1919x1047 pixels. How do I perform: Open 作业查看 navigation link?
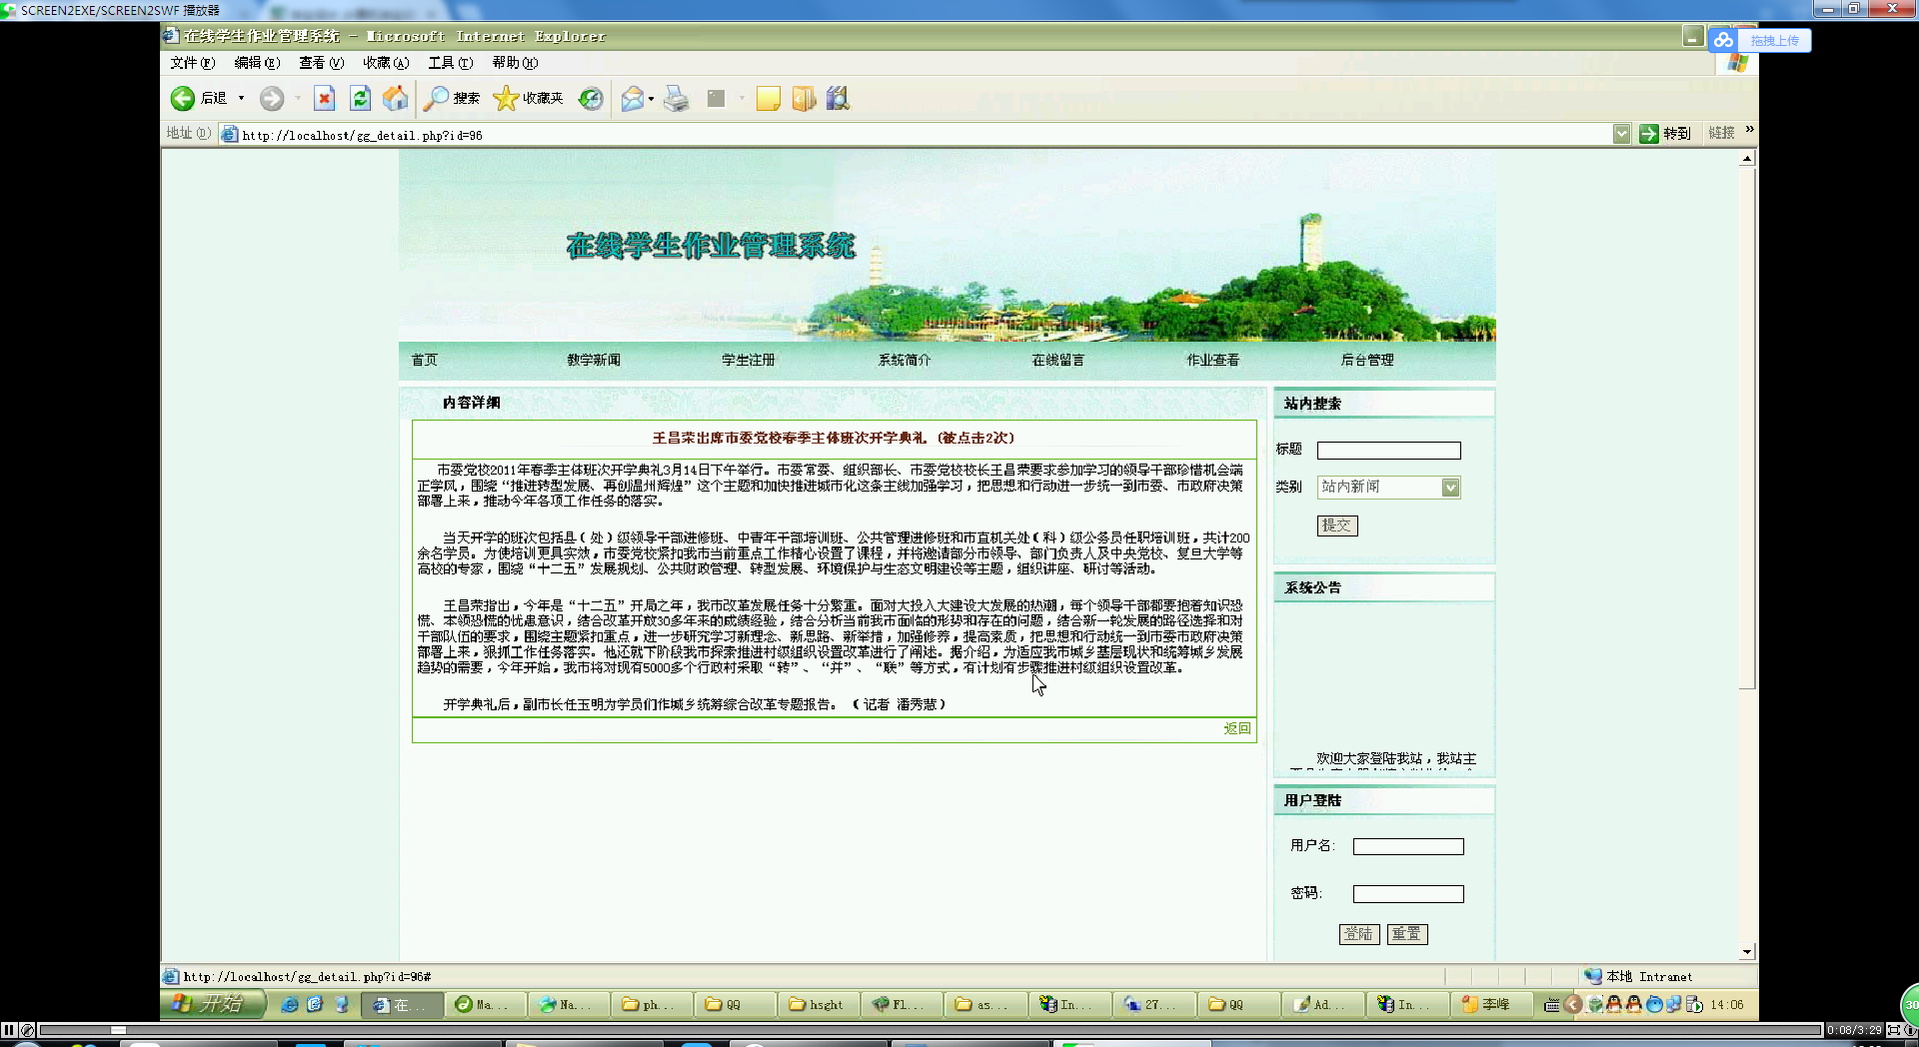click(1212, 360)
